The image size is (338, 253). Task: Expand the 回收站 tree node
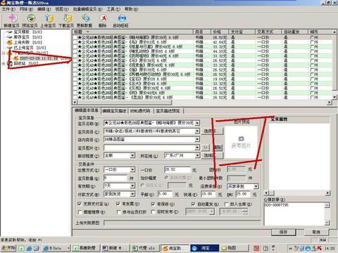4,63
